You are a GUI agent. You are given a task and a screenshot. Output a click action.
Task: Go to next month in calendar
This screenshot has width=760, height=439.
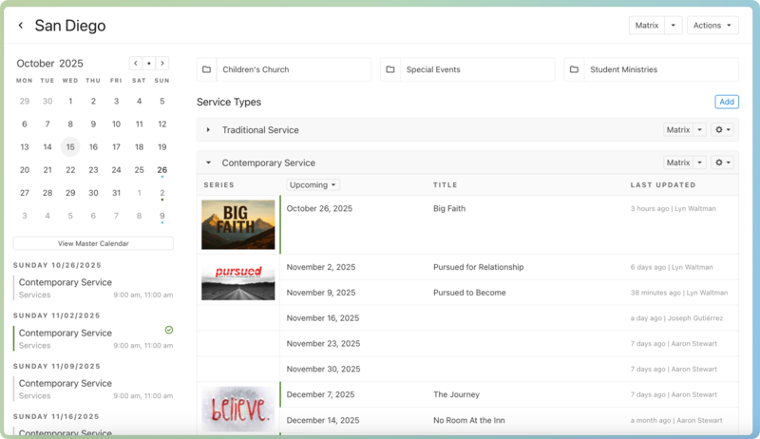click(x=162, y=64)
